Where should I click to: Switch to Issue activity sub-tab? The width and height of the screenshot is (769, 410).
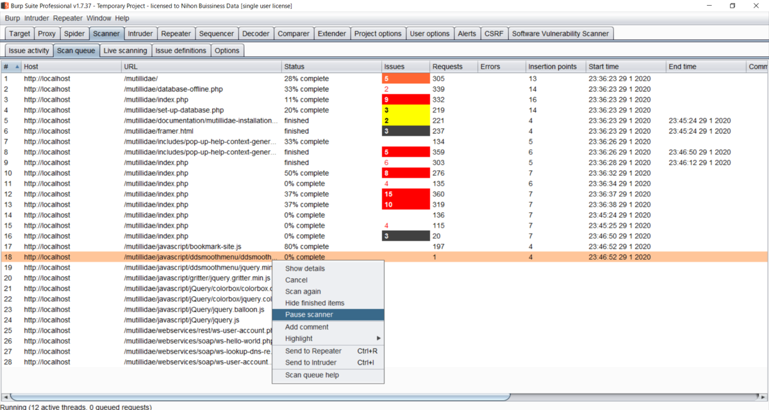pyautogui.click(x=29, y=51)
